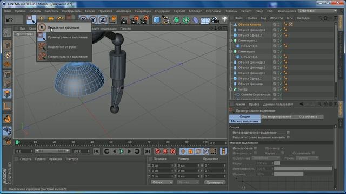Toggle green checkmark for Объект Цилиндр.3

(280, 63)
